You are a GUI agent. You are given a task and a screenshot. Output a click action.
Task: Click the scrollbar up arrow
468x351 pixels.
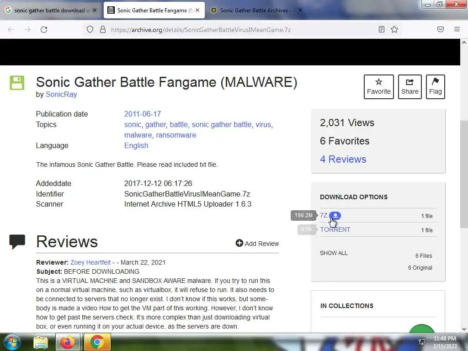[x=464, y=43]
